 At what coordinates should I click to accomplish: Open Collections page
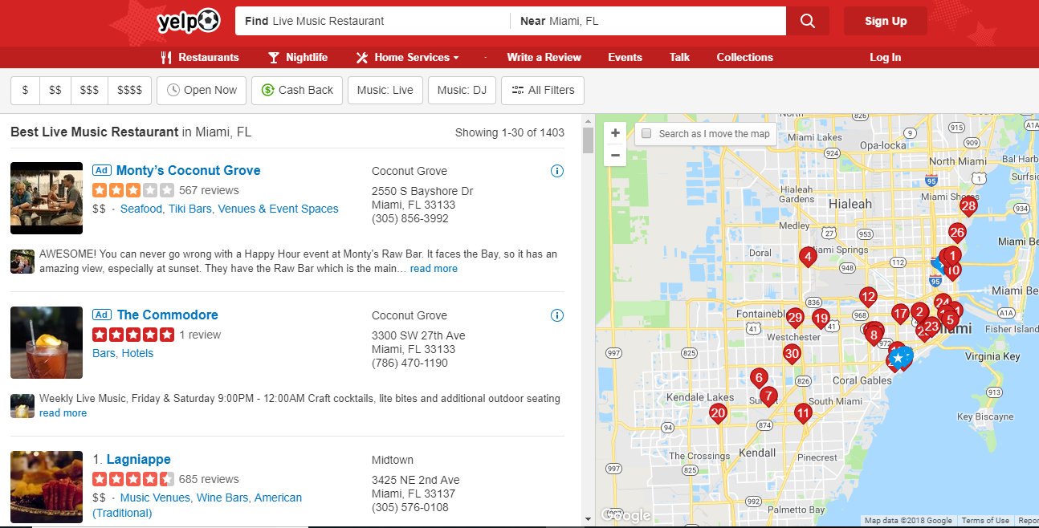744,57
